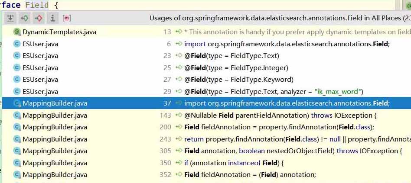Toggle the green read access filter
Image resolution: width=411 pixels, height=183 pixels.
[x=24, y=18]
